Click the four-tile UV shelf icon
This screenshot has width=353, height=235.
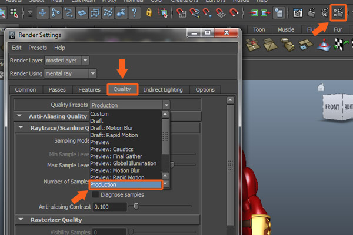tap(306, 44)
